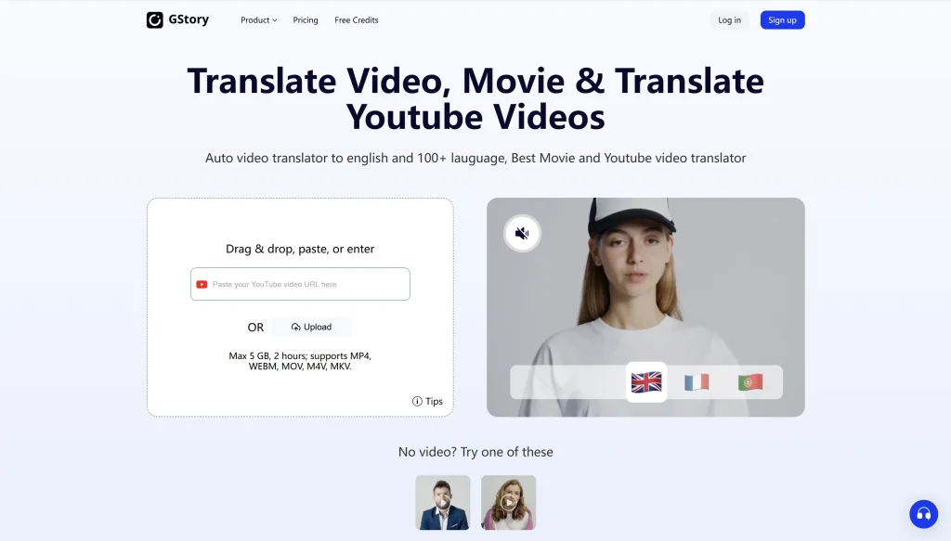
Task: Select the French flag language icon
Action: click(x=698, y=380)
